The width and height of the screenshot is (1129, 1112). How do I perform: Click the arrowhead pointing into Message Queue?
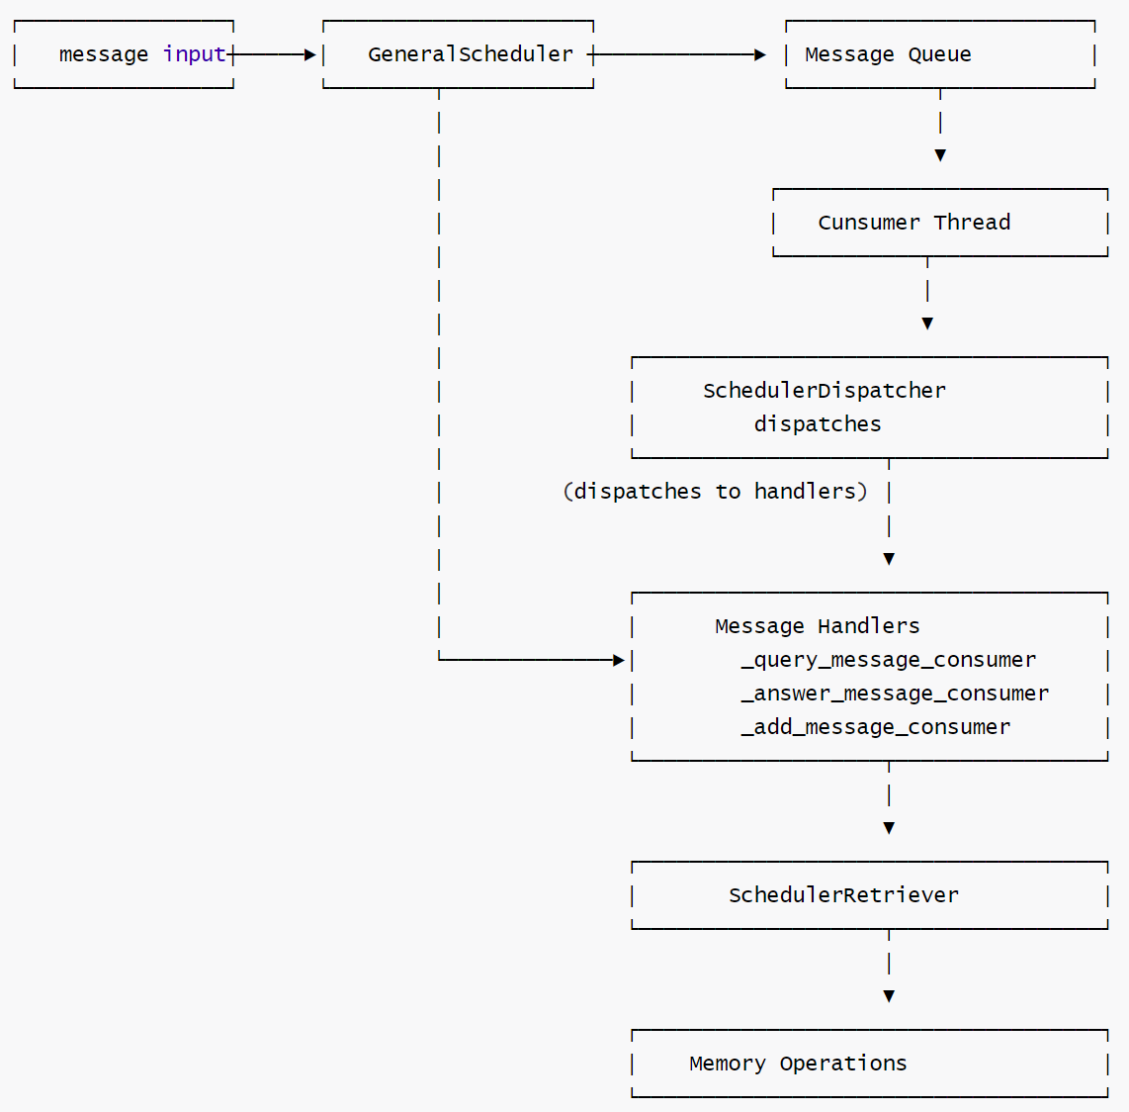(x=759, y=54)
